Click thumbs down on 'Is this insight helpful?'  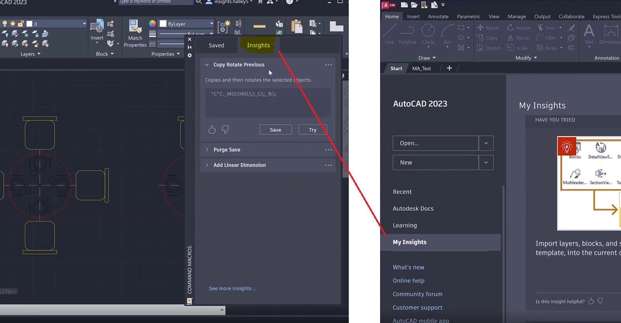600,301
